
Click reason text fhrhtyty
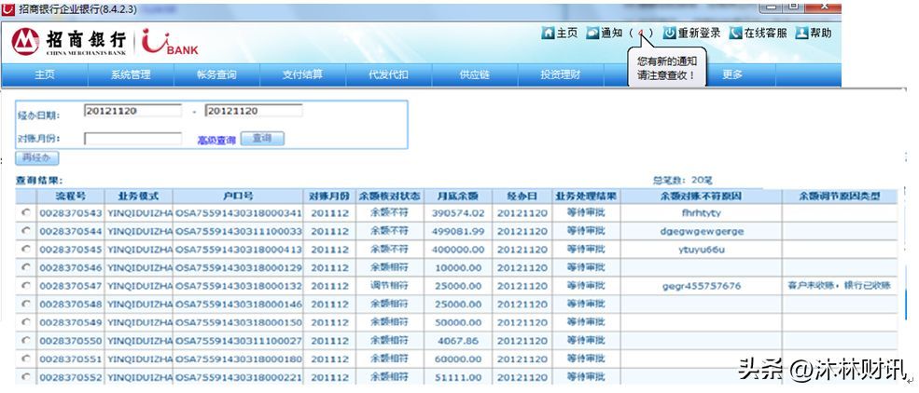[702, 213]
